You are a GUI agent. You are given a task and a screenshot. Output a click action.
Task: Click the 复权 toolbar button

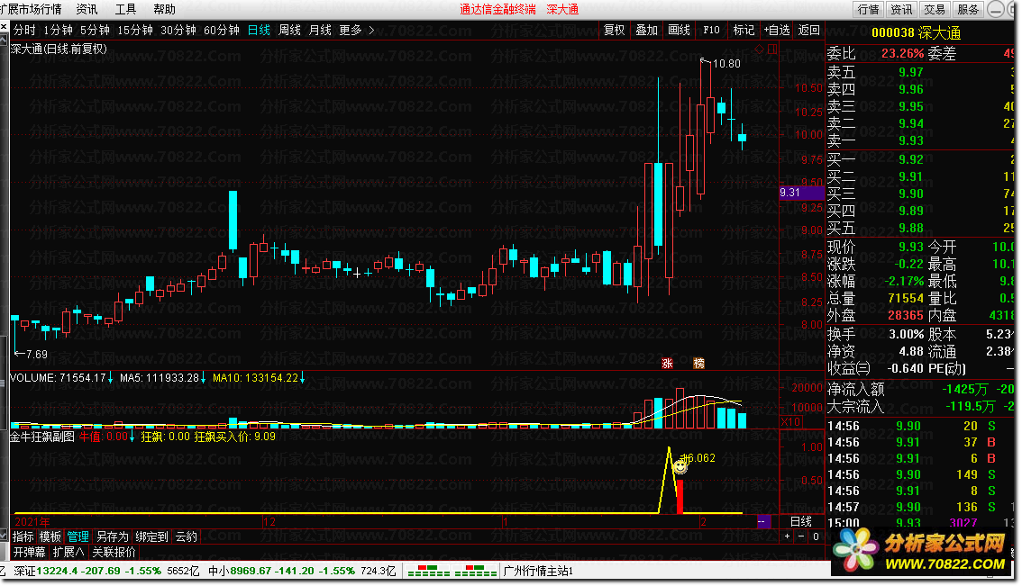614,30
